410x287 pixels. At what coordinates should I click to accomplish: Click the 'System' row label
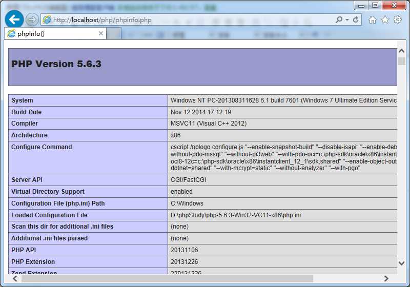point(23,100)
